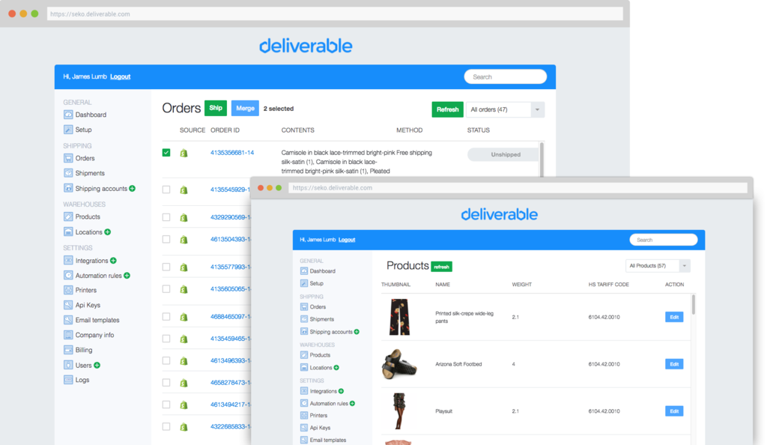Click Search field in Orders window header
Viewport: 767px width, 445px height.
click(x=506, y=76)
